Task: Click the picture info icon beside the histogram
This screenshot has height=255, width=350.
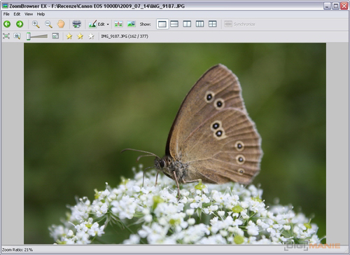Action: point(131,24)
